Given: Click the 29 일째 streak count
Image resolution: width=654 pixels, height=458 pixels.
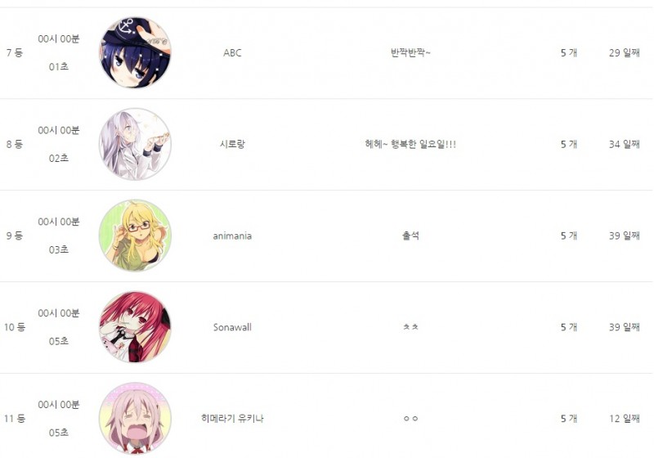Looking at the screenshot, I should pos(624,52).
